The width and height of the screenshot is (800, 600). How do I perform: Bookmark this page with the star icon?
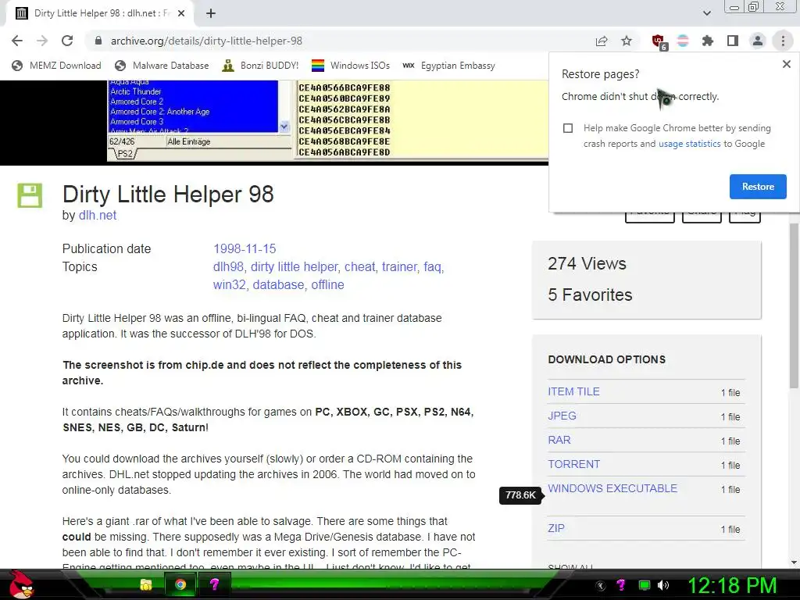[x=627, y=41]
